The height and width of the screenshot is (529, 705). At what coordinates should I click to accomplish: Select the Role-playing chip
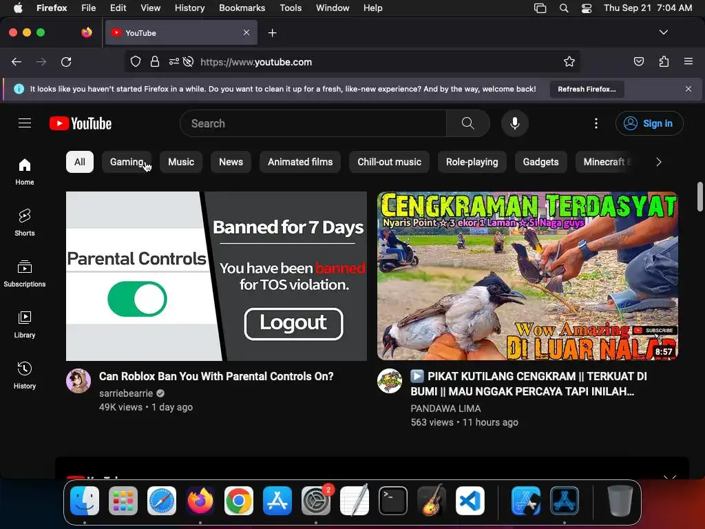pyautogui.click(x=472, y=162)
